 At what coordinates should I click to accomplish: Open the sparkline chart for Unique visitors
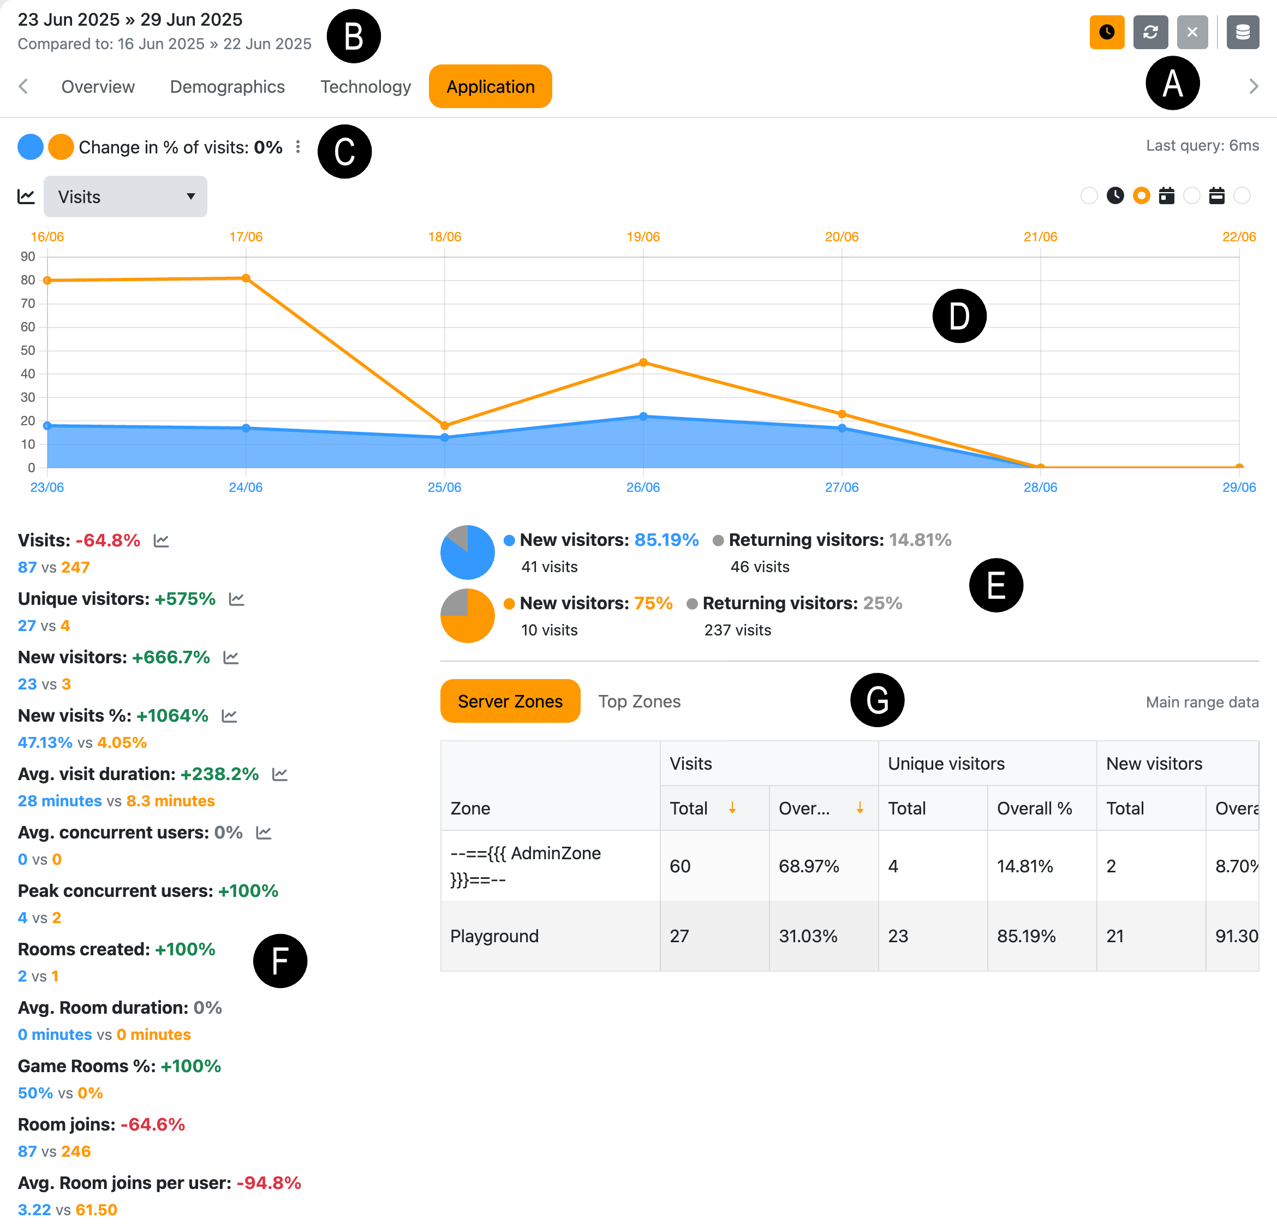(x=236, y=599)
